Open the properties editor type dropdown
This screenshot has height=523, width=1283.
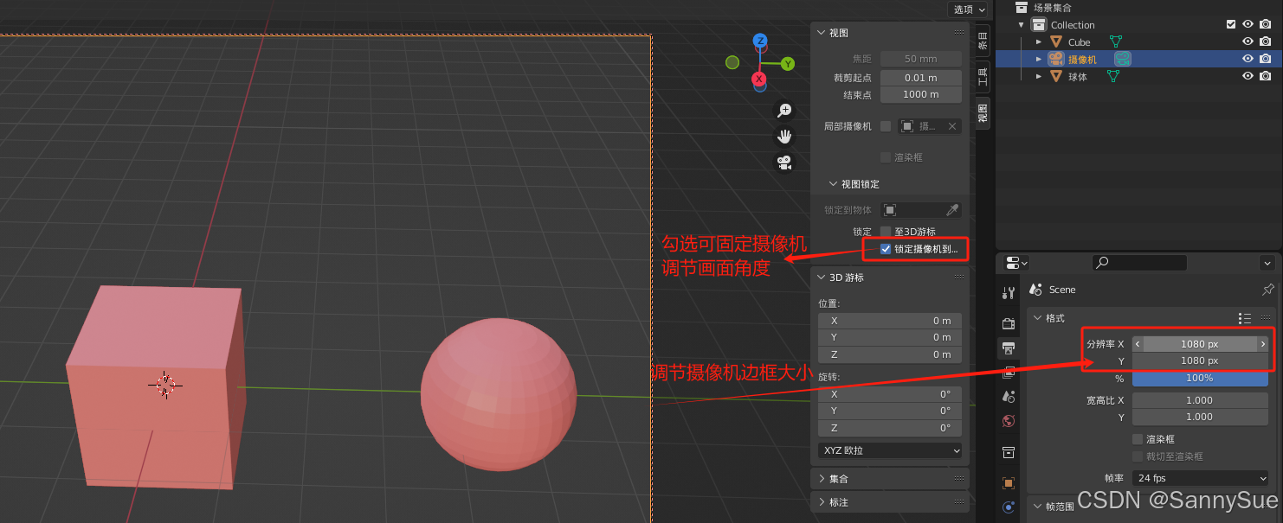pyautogui.click(x=1016, y=263)
